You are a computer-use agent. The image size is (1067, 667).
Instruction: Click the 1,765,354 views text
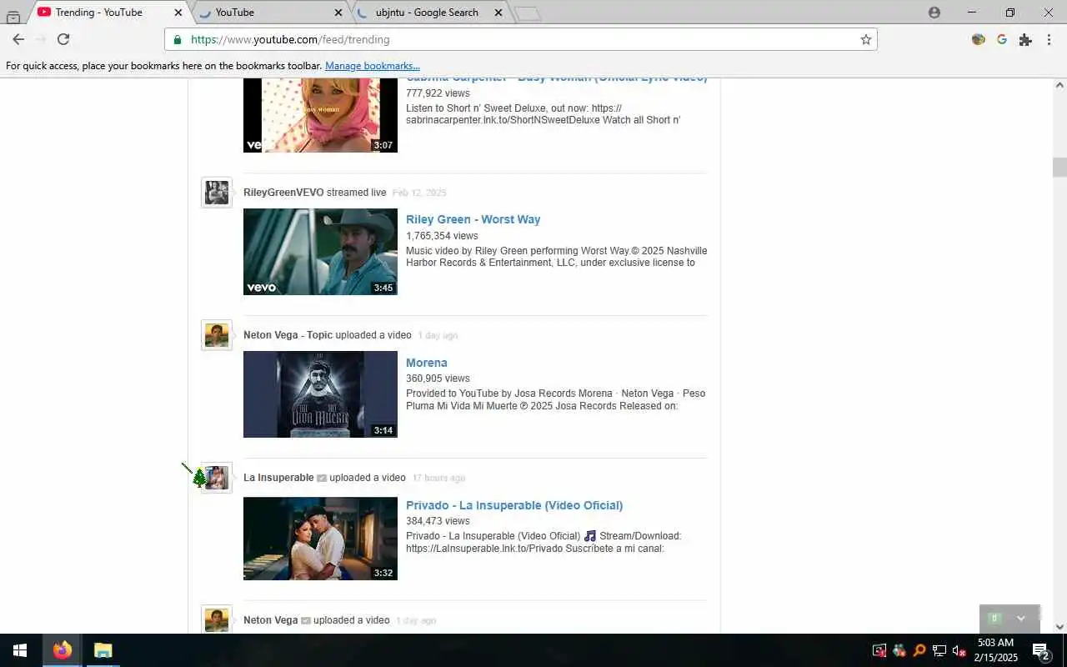(x=442, y=236)
